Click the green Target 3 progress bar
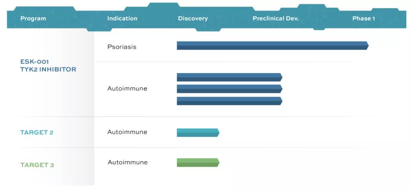The width and height of the screenshot is (411, 190). pyautogui.click(x=197, y=163)
